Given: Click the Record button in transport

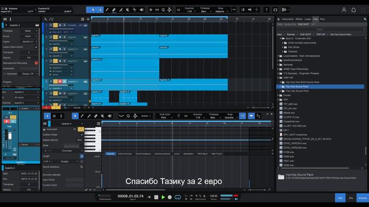Looking at the screenshot, I should (170, 197).
